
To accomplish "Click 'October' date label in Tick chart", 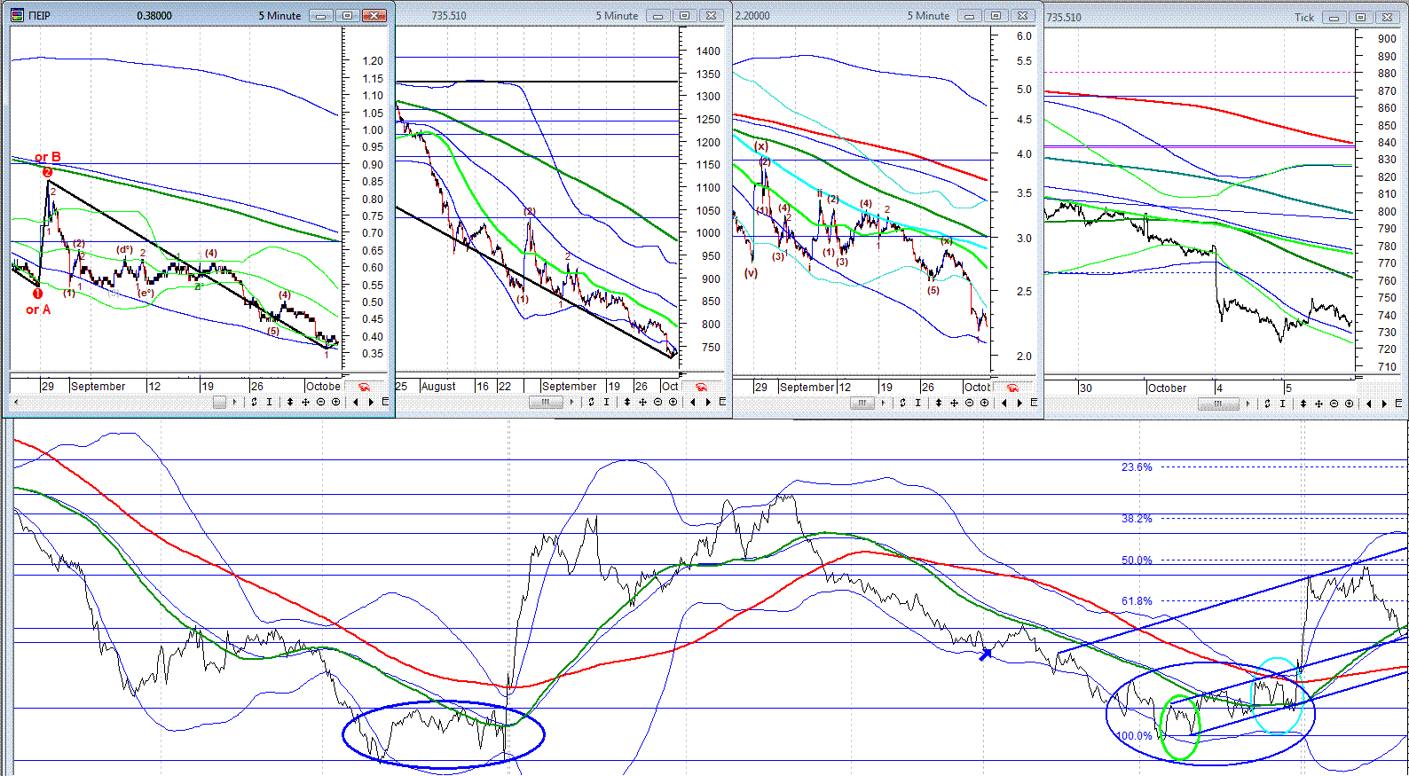I will click(x=1167, y=388).
